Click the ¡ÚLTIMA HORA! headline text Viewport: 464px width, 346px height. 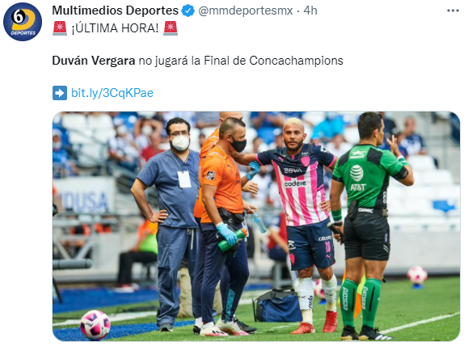(115, 28)
